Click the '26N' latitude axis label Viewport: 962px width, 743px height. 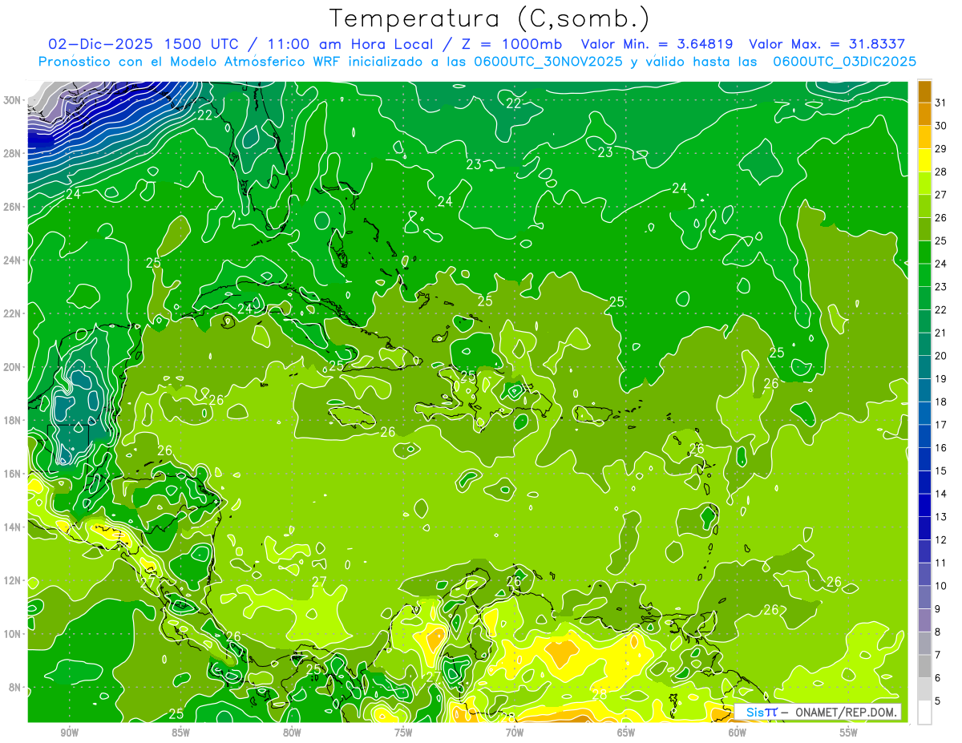pyautogui.click(x=13, y=207)
